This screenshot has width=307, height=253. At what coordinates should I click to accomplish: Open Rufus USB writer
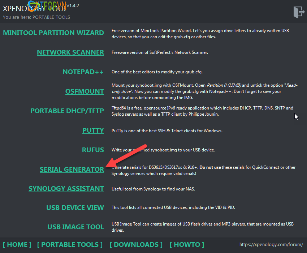point(93,150)
